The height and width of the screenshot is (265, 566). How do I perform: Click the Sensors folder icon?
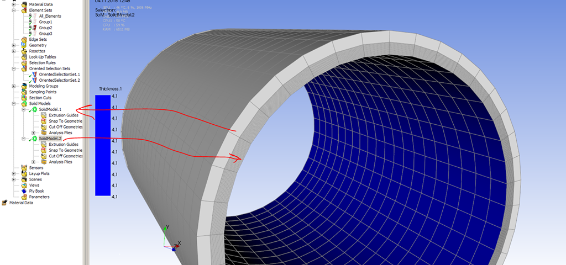24,168
